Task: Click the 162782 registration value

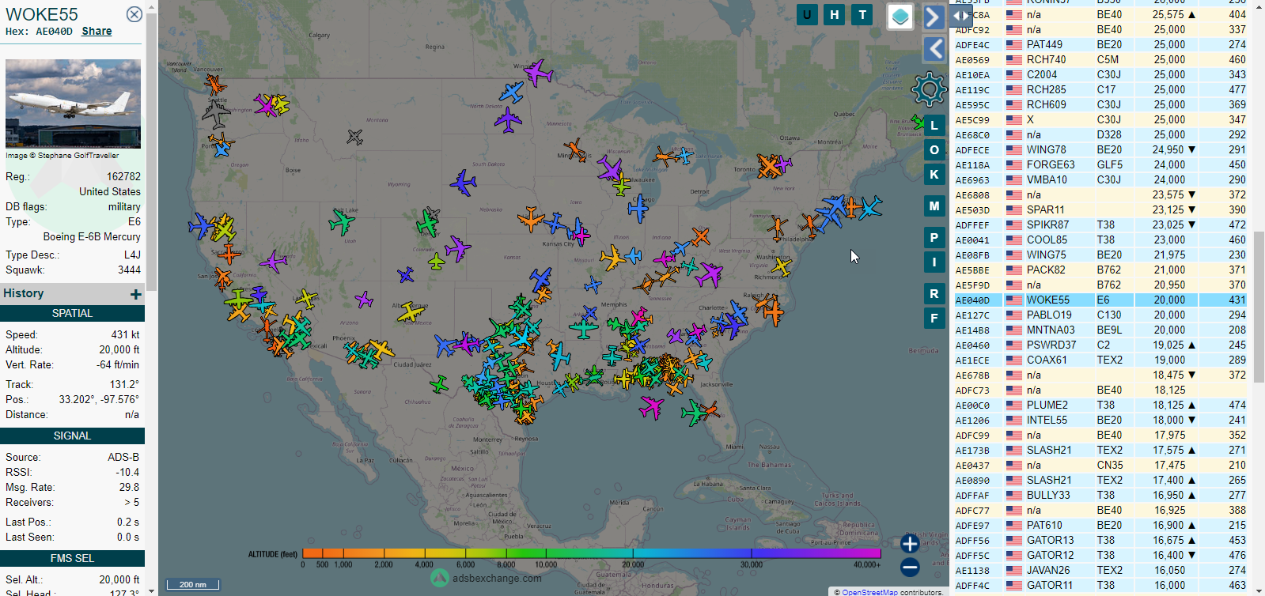Action: [x=123, y=177]
